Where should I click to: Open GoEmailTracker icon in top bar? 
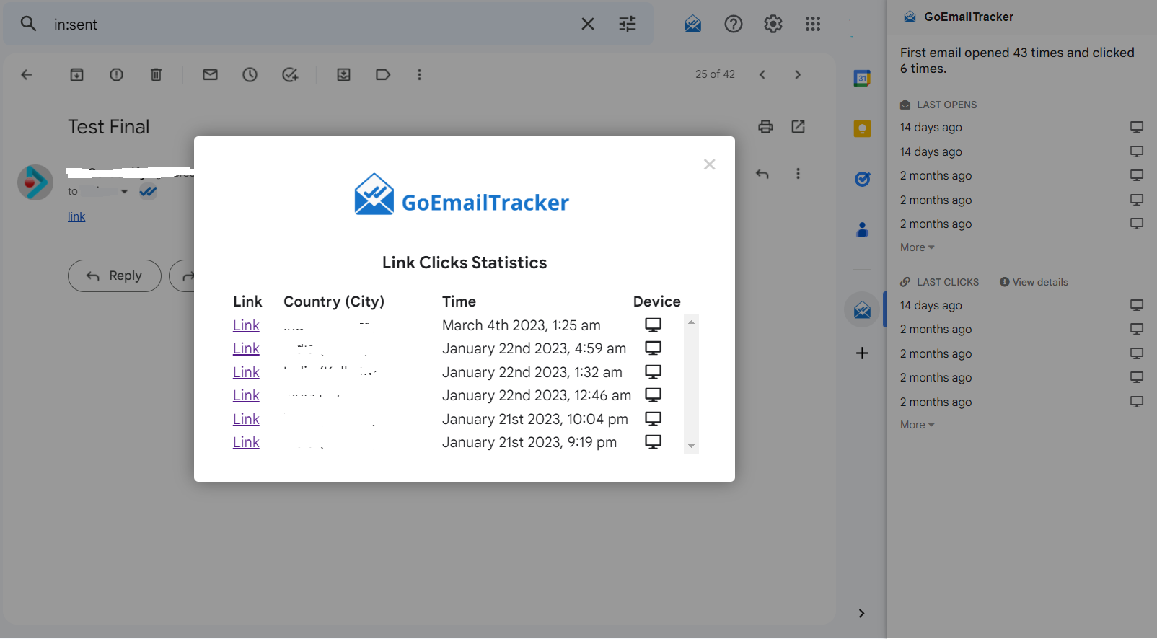[x=692, y=24]
